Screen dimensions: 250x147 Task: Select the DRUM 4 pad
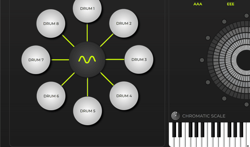click(124, 96)
